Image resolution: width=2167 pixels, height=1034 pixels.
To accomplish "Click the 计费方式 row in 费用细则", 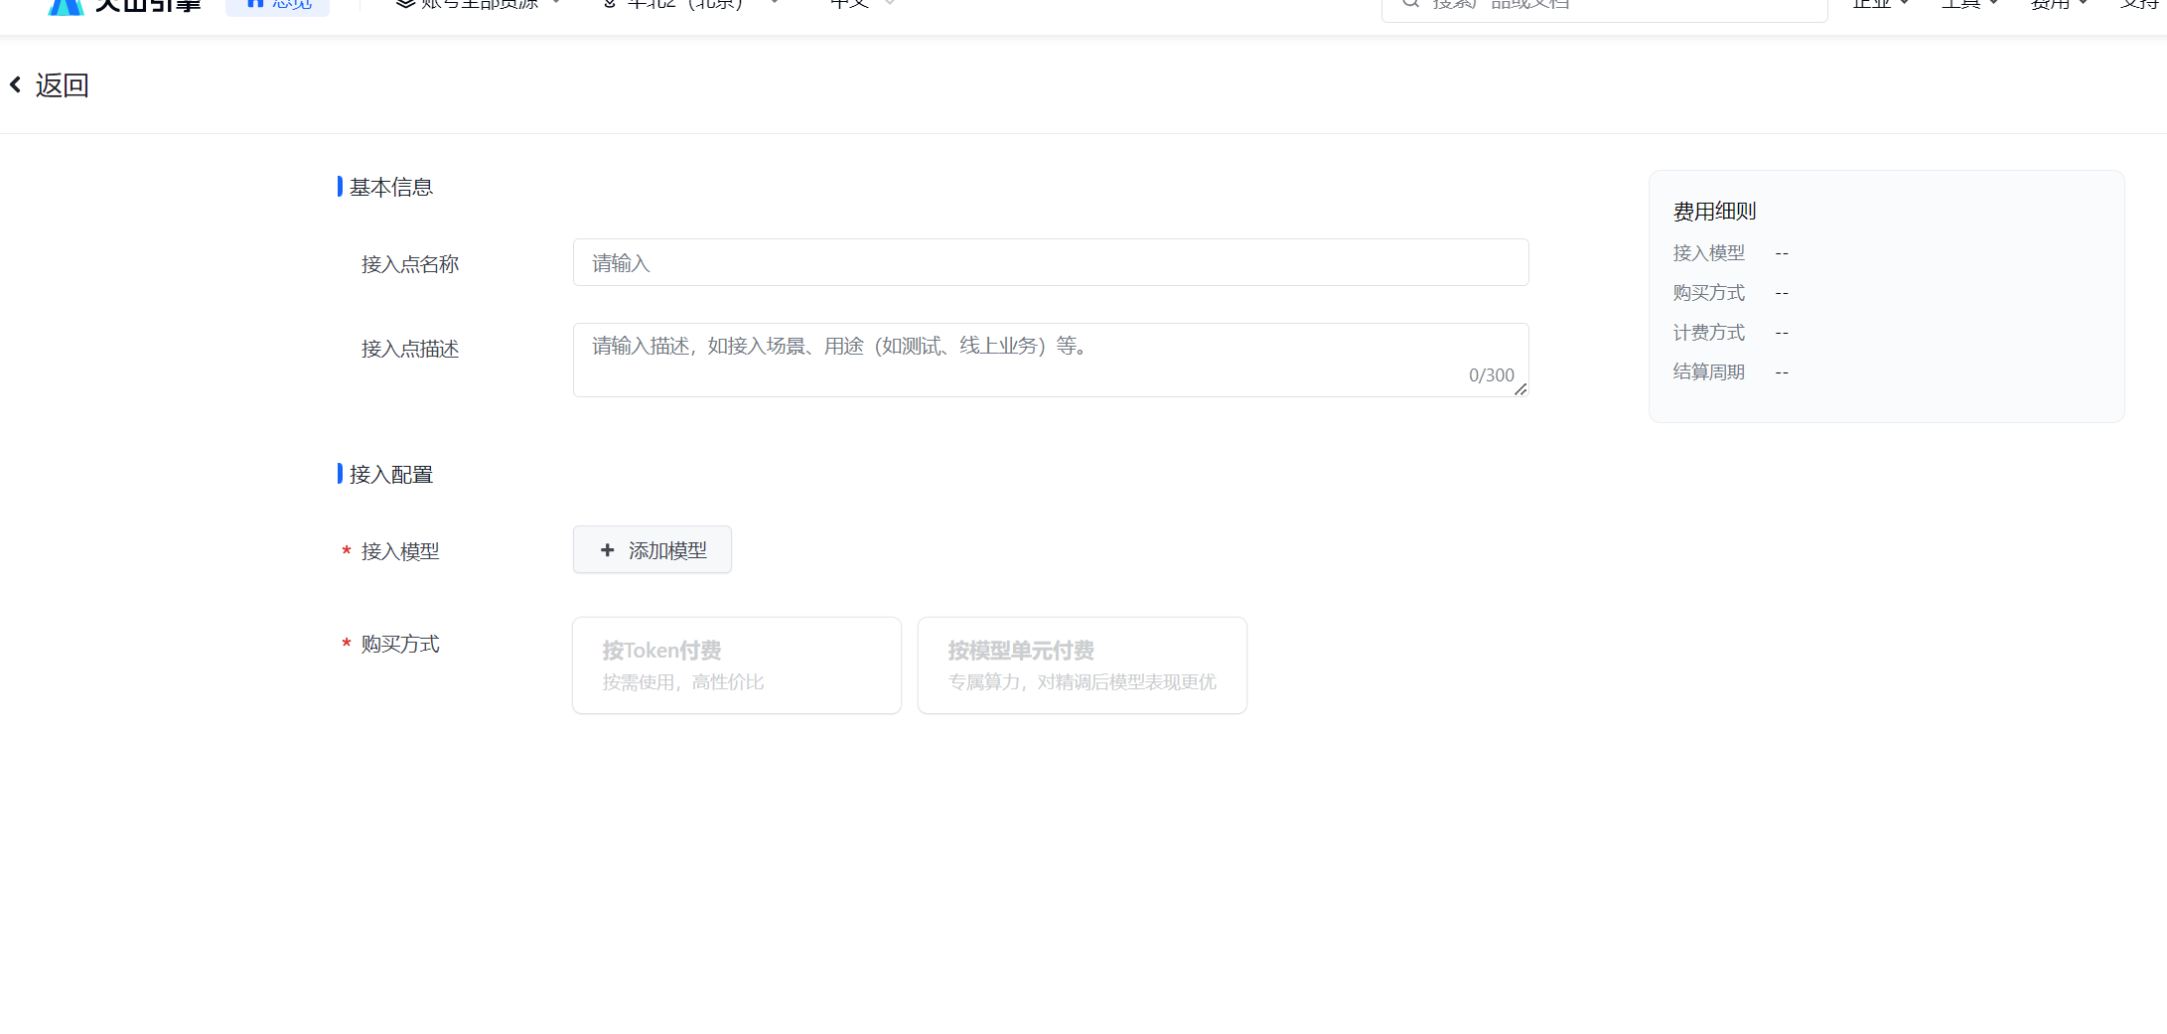I will [x=1731, y=333].
